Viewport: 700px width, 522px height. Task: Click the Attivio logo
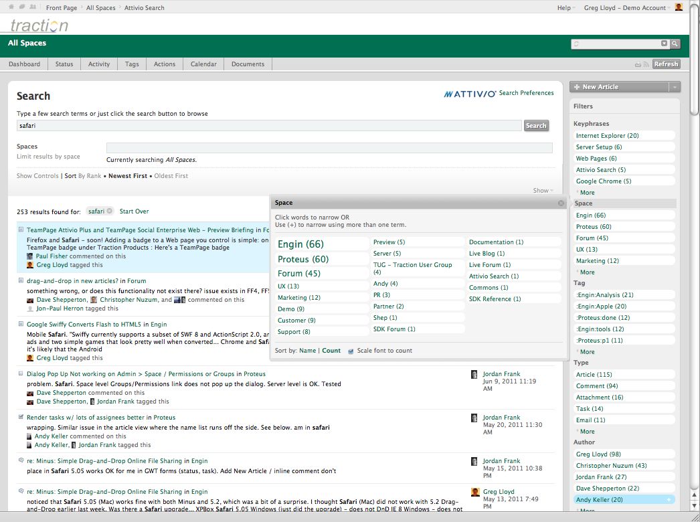(x=470, y=94)
